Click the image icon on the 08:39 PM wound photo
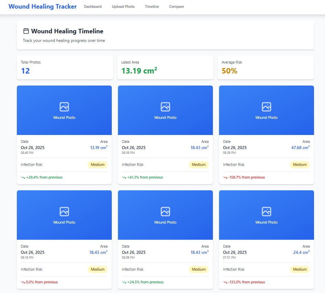Viewport: 325px width, 293px height. coord(165,107)
